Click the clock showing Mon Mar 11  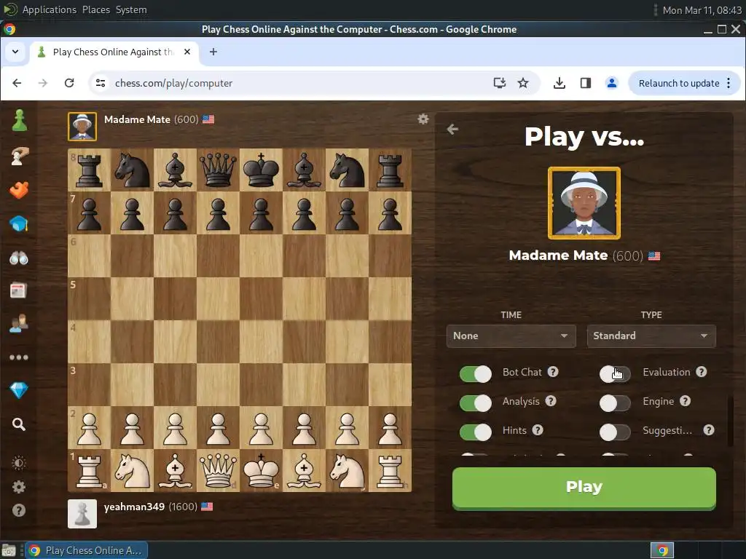point(702,10)
